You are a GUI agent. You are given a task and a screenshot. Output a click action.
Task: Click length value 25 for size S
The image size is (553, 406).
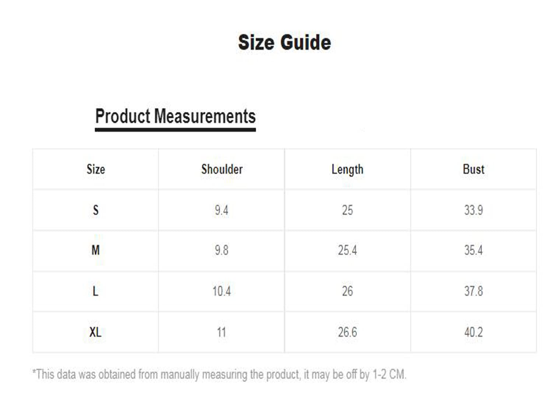click(347, 210)
